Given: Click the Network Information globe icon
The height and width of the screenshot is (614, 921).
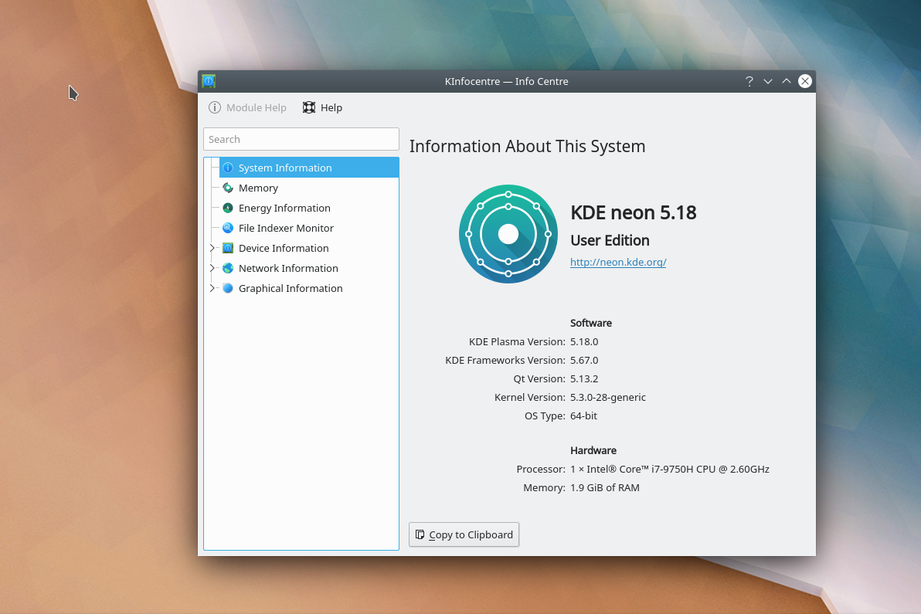Looking at the screenshot, I should (x=227, y=268).
